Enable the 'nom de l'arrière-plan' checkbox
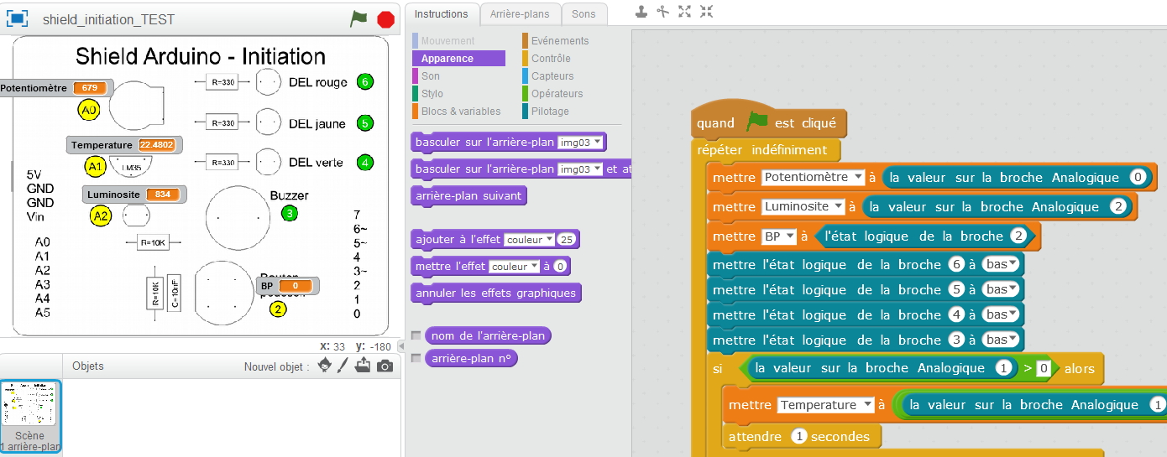The width and height of the screenshot is (1167, 457). [x=416, y=335]
